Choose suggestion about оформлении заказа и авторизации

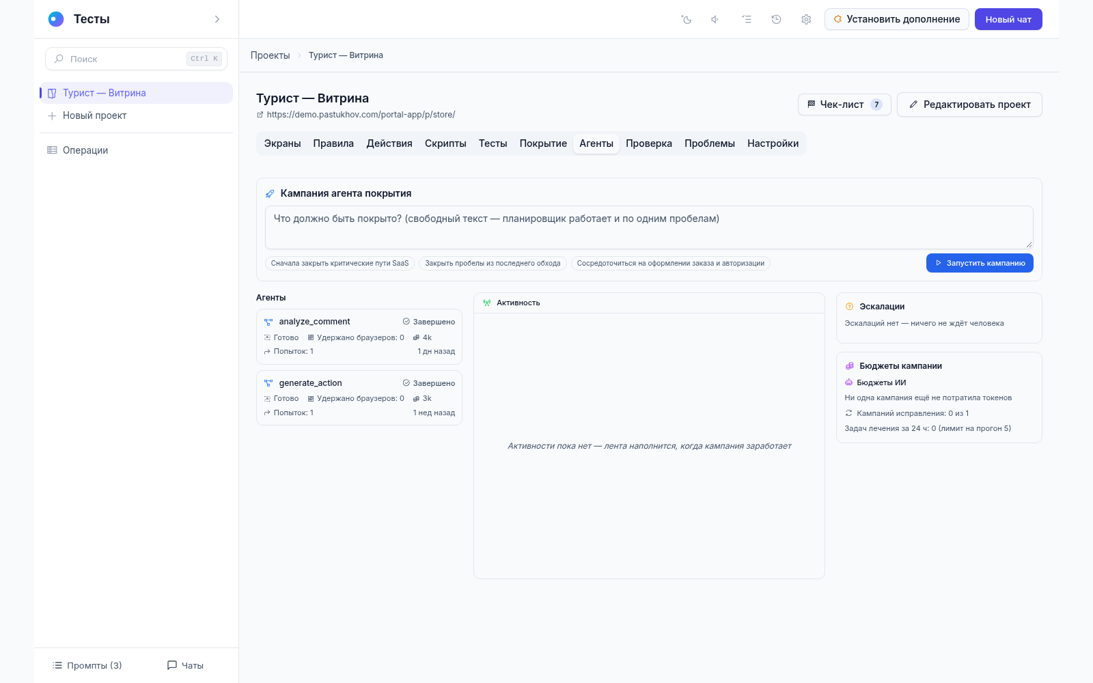tap(671, 263)
